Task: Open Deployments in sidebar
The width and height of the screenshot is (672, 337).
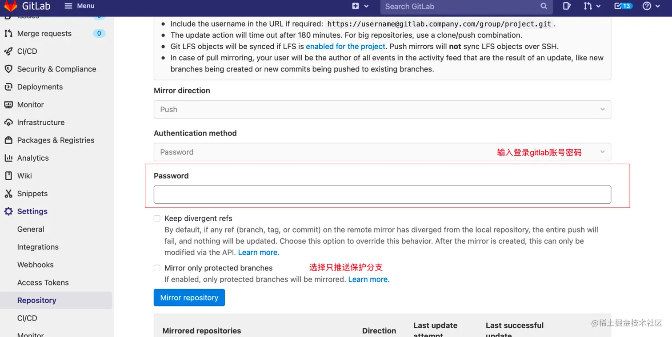Action: (40, 87)
